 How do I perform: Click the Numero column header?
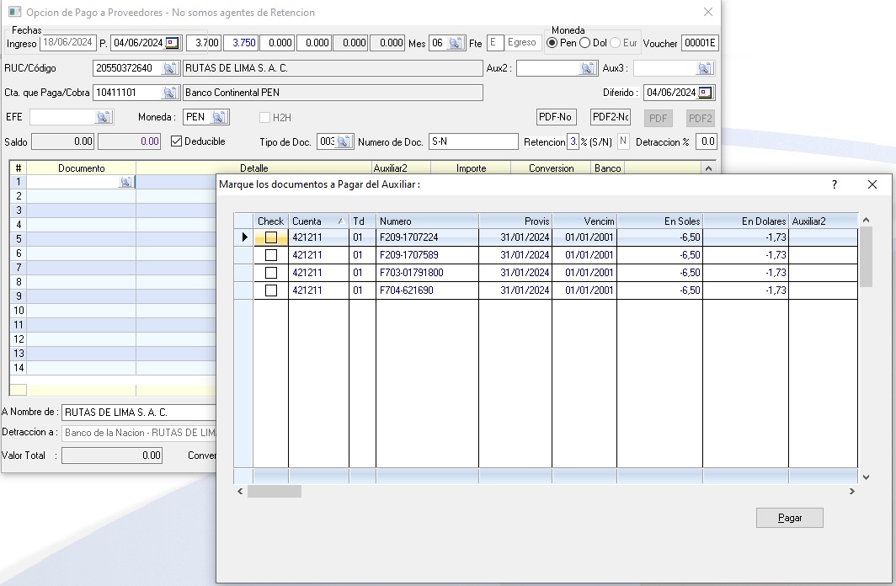[x=427, y=221]
